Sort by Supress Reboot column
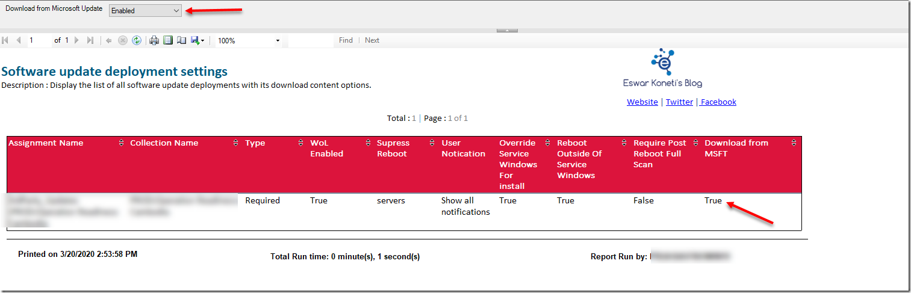 (432, 143)
